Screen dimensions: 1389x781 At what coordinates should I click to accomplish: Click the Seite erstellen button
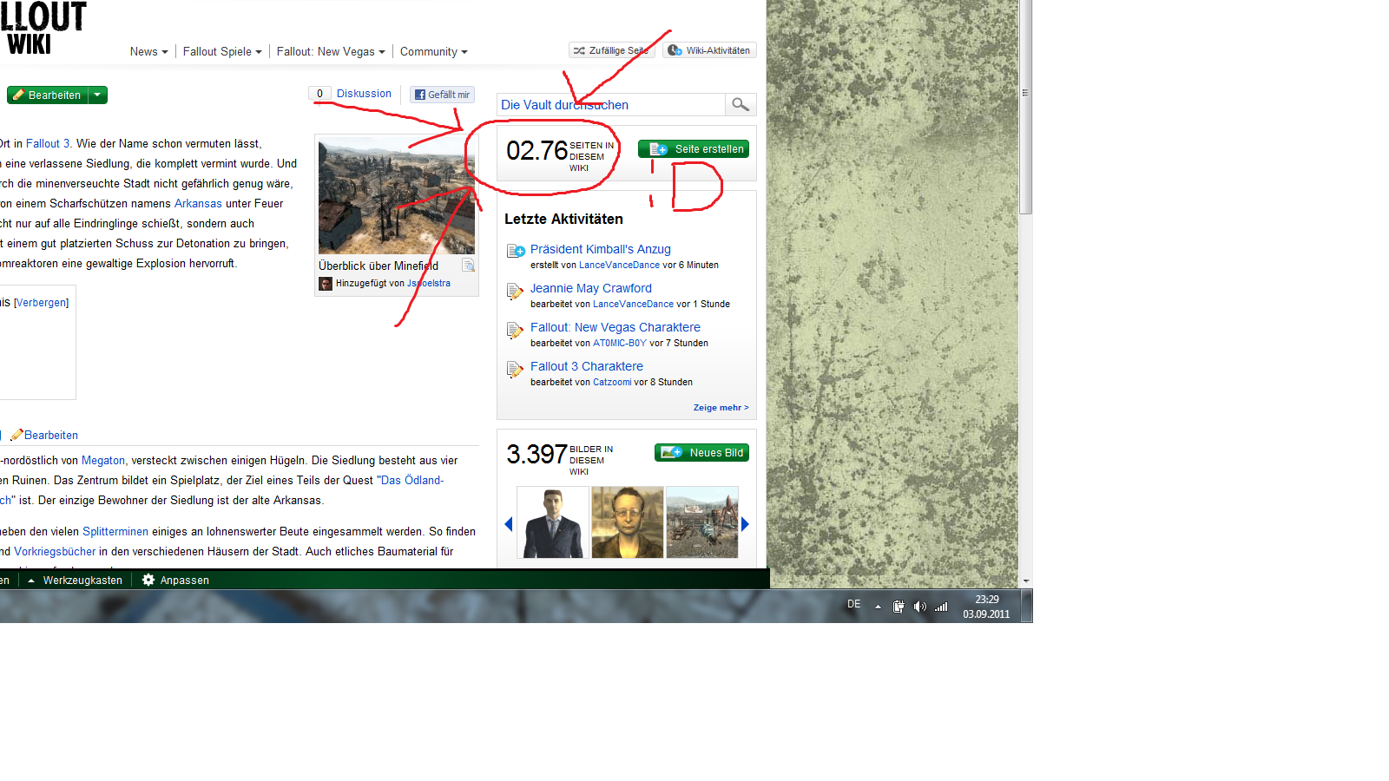(x=694, y=149)
